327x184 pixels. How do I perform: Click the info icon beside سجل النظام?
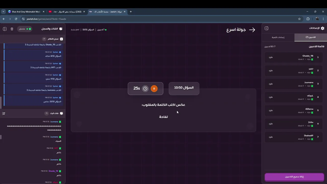(61, 39)
